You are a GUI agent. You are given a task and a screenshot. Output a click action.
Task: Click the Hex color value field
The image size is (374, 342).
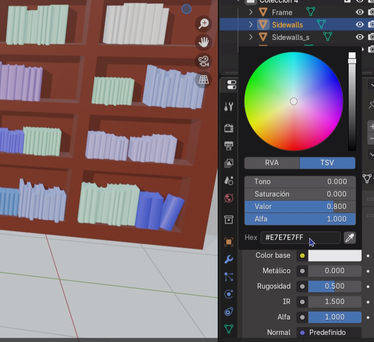[300, 238]
